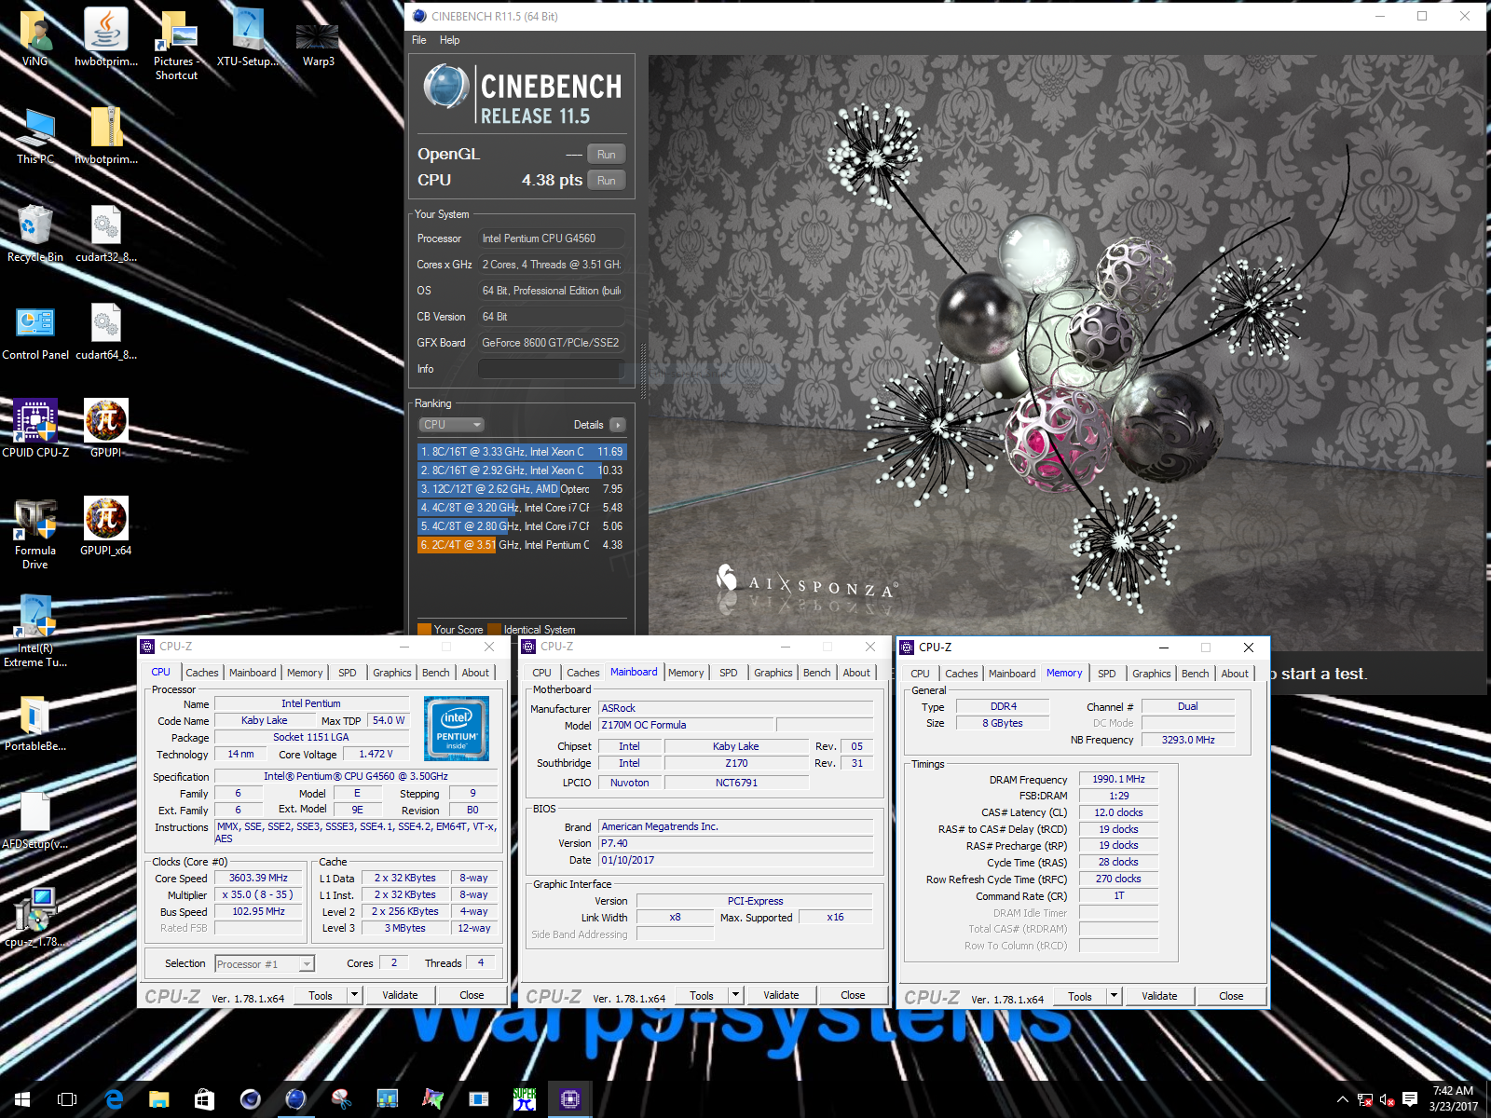Open the ViNG desktop icon
1491x1118 pixels.
coord(35,37)
